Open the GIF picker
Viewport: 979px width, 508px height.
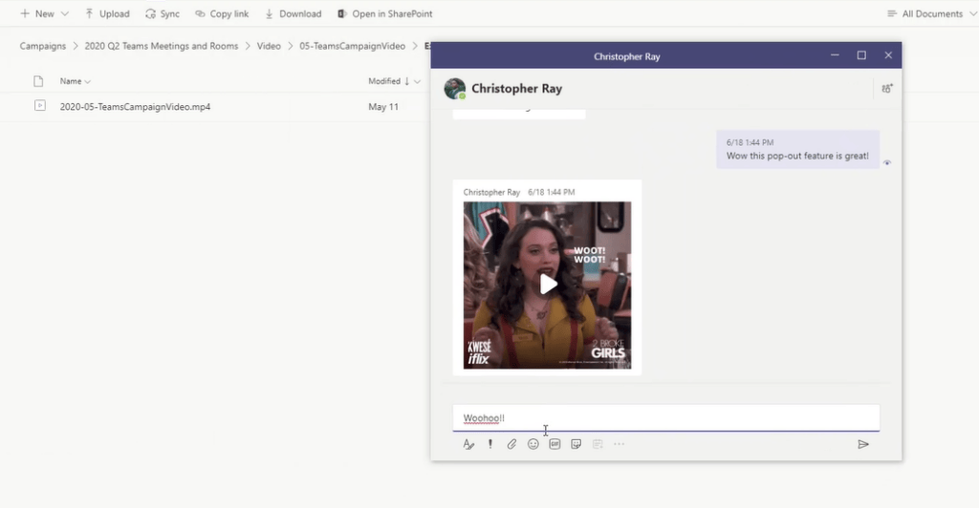point(555,444)
